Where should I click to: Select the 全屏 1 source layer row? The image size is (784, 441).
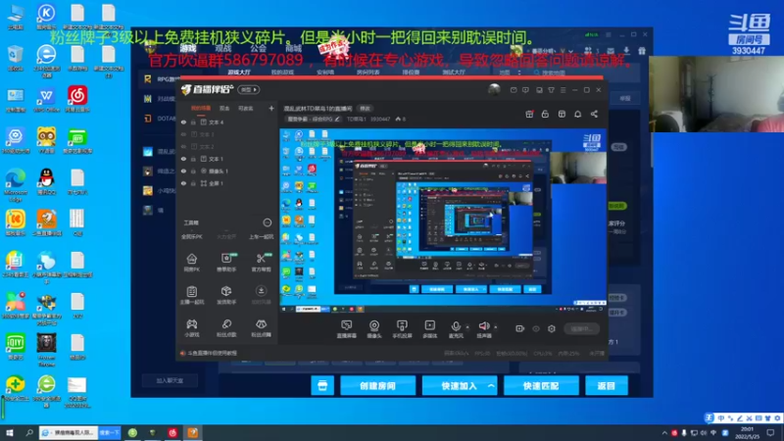click(x=227, y=183)
